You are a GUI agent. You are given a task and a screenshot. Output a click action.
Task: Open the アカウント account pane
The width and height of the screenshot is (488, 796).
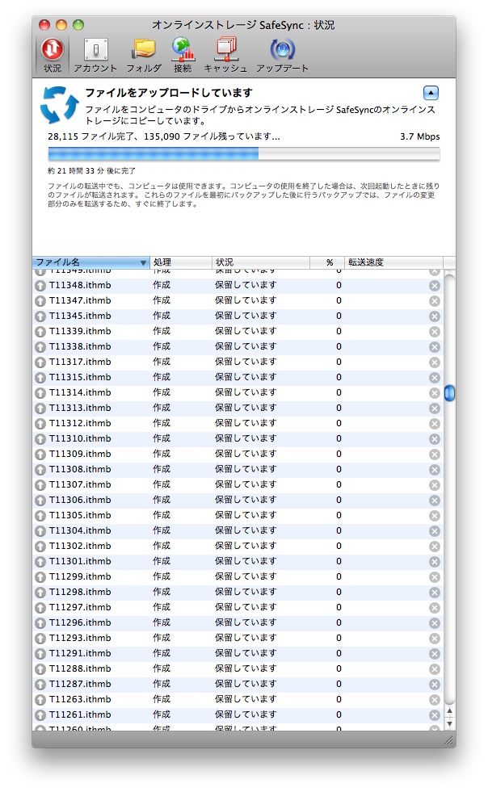coord(95,55)
